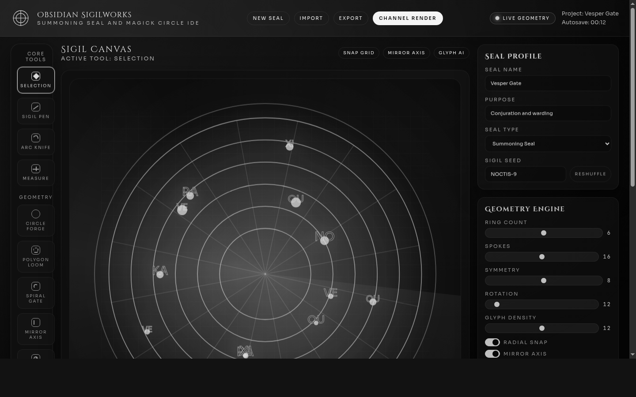The height and width of the screenshot is (397, 636).
Task: Open the Spiral Gate tool
Action: pos(36,292)
